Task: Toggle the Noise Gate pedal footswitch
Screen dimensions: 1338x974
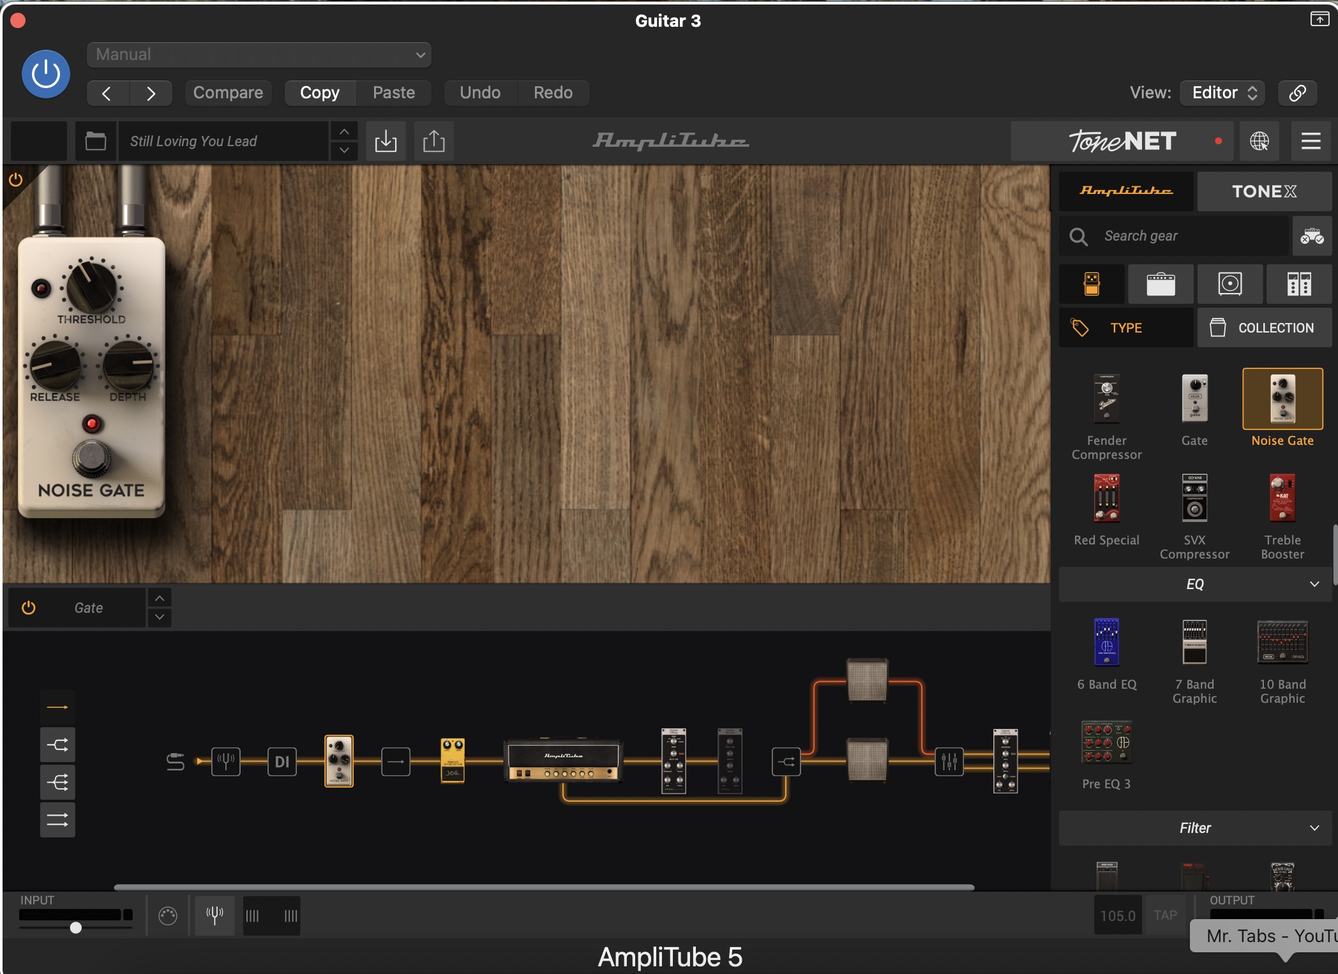Action: pos(91,458)
